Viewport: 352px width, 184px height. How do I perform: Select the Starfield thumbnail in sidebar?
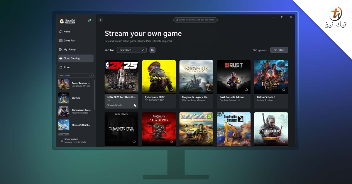[64, 98]
